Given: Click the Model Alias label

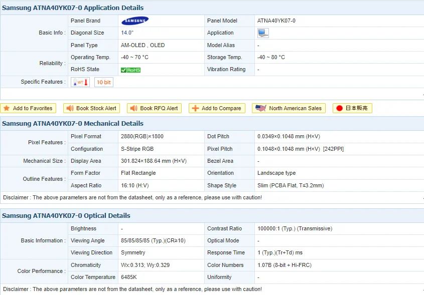Looking at the screenshot, I should [x=221, y=46].
